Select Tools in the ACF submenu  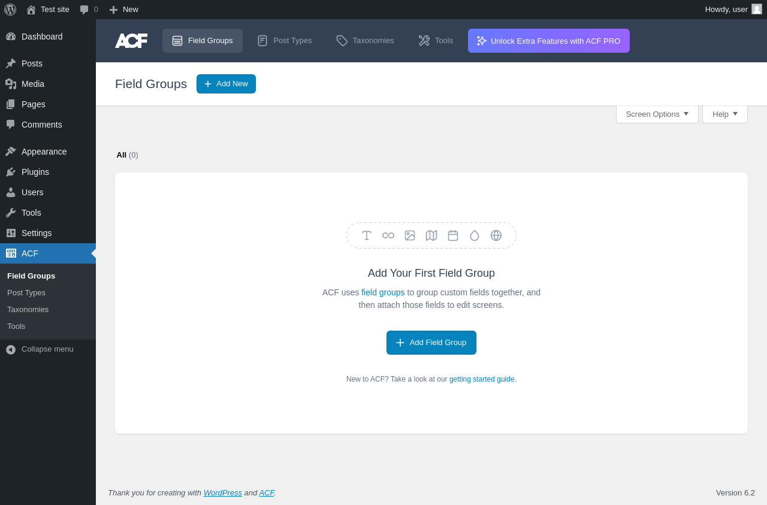pyautogui.click(x=16, y=326)
